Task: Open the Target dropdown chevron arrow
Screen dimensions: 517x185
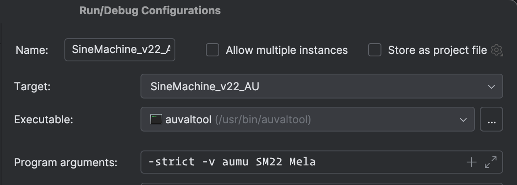Action: pos(491,87)
